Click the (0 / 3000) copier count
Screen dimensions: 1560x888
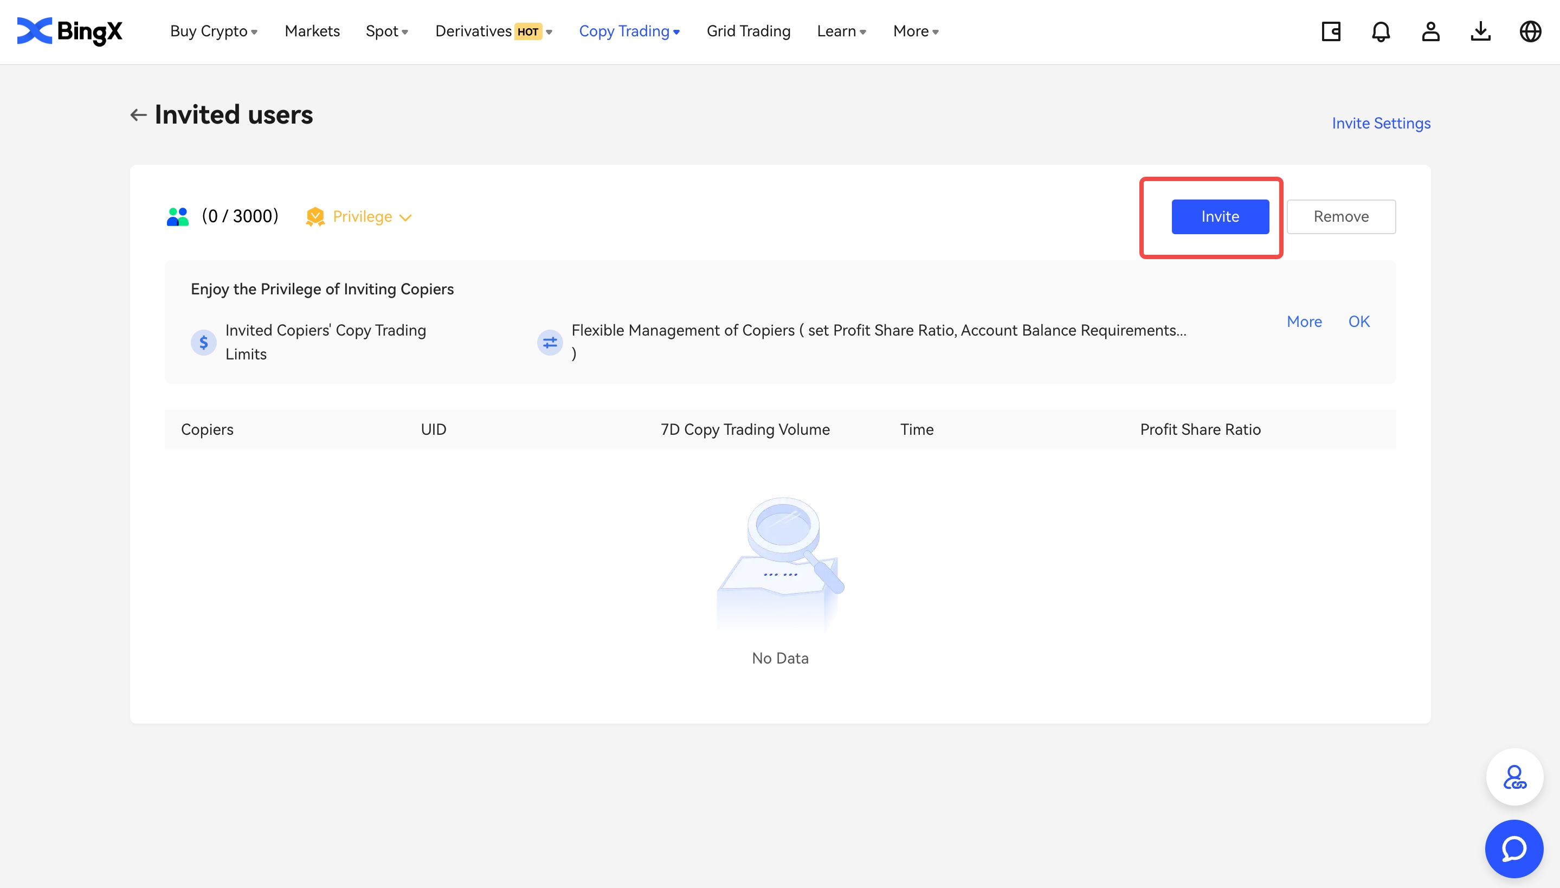[x=240, y=216]
